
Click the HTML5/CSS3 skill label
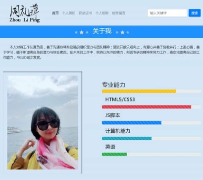tap(120, 99)
